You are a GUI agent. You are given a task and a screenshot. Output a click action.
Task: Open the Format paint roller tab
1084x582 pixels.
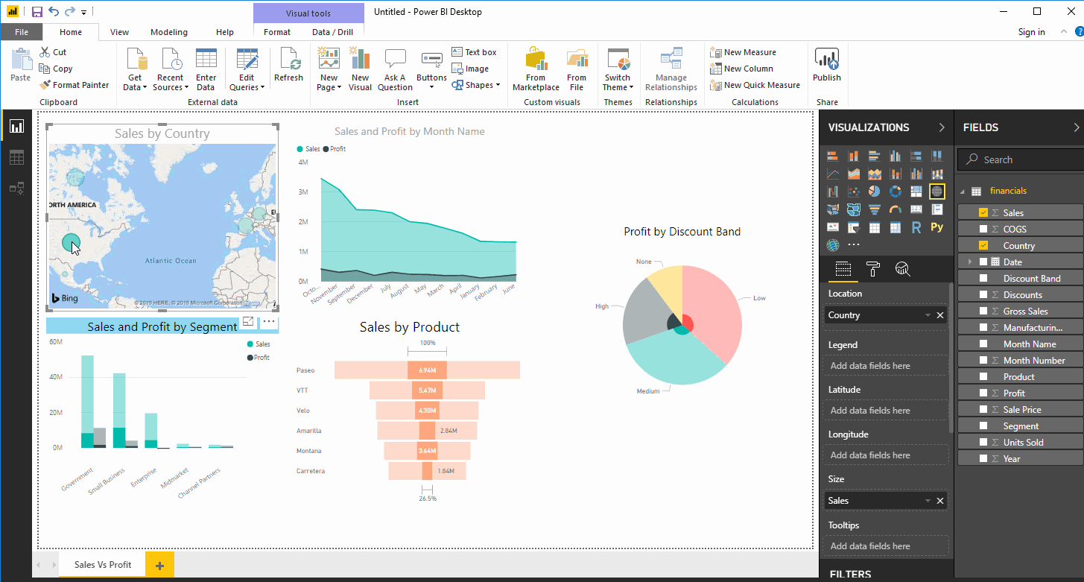tap(873, 269)
